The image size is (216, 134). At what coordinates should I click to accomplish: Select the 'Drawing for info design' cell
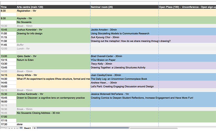tap(53, 33)
